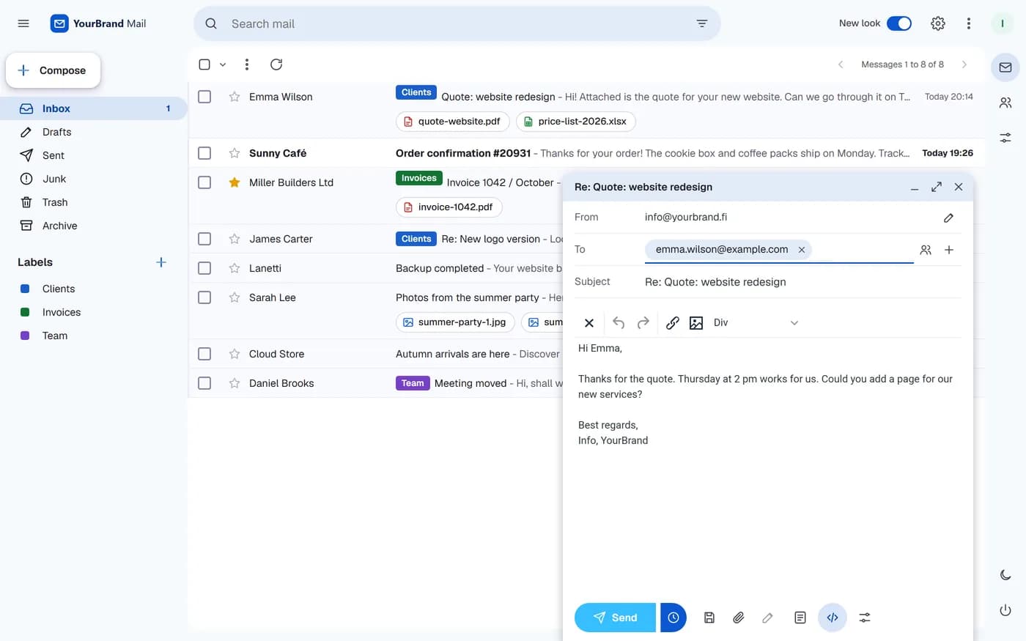The image size is (1026, 641).
Task: Refresh the inbox message list
Action: click(x=276, y=64)
